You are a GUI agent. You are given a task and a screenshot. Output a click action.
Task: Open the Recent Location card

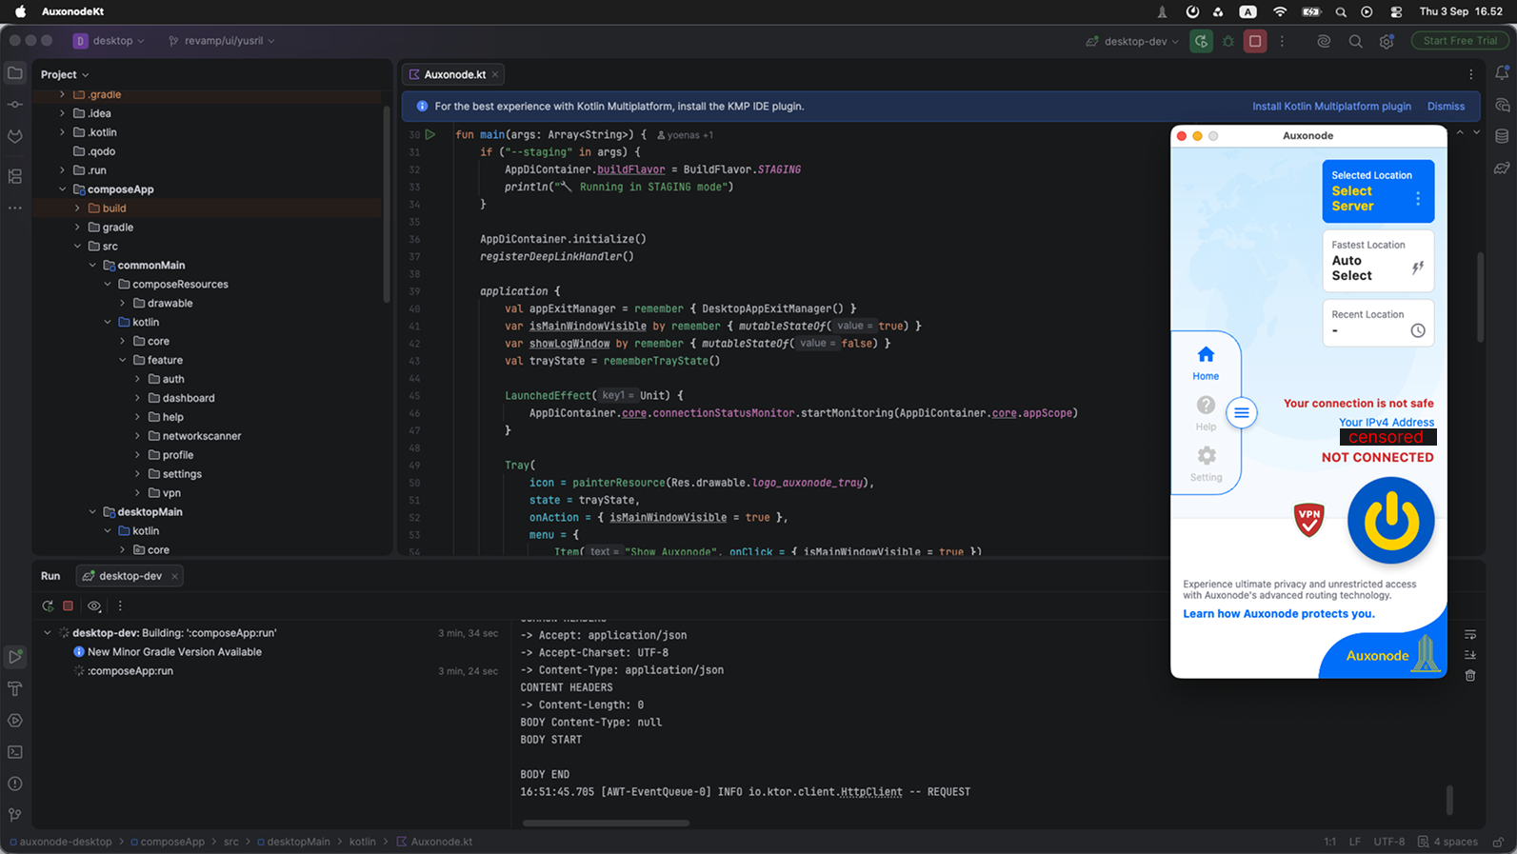coord(1378,323)
